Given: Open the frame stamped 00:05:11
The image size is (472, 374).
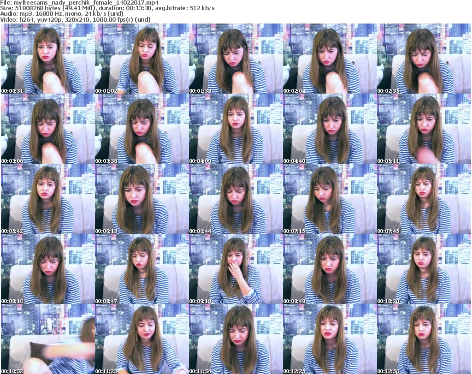Looking at the screenshot, I should click(424, 129).
